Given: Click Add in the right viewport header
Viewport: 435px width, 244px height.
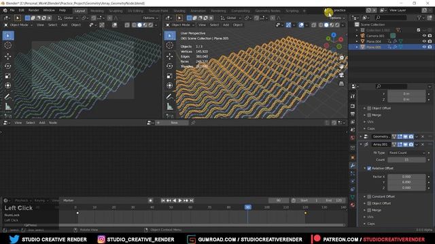Looking at the screenshot, I should pos(226,25).
